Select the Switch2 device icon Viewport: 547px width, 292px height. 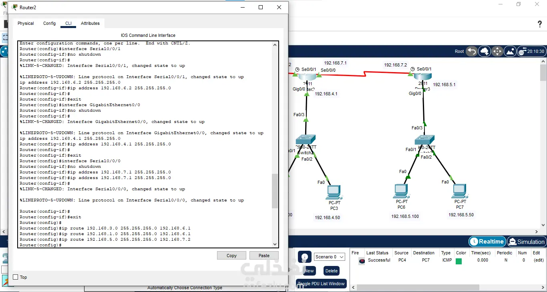(306, 140)
